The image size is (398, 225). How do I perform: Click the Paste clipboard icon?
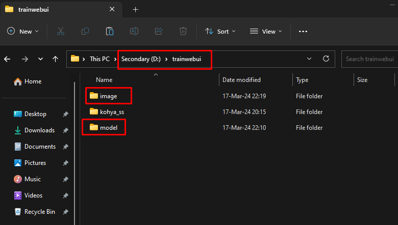[x=109, y=32]
